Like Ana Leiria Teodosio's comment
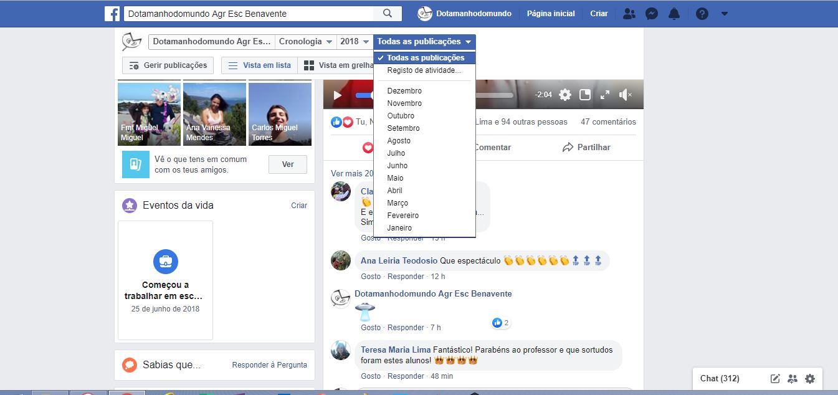The image size is (838, 395). (371, 277)
